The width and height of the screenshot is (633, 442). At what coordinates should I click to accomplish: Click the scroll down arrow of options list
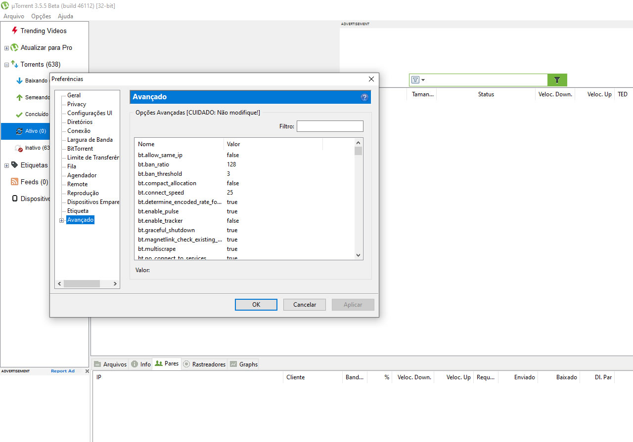coord(359,255)
